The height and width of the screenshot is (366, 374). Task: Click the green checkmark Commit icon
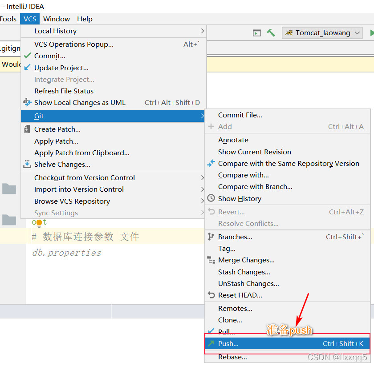coord(28,56)
